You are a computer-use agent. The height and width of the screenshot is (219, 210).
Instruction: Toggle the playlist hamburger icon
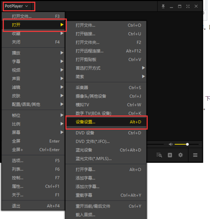tap(195, 155)
